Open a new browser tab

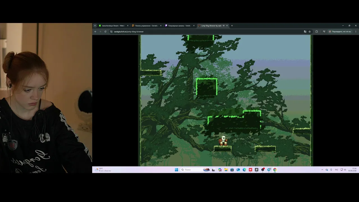(x=232, y=26)
